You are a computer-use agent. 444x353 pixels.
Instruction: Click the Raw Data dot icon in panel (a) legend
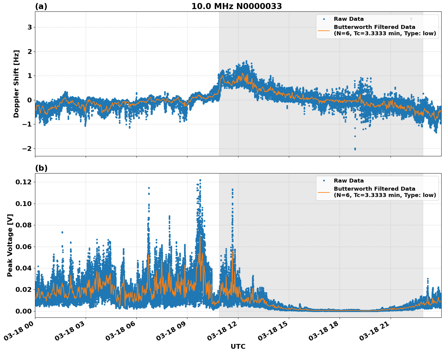point(324,19)
